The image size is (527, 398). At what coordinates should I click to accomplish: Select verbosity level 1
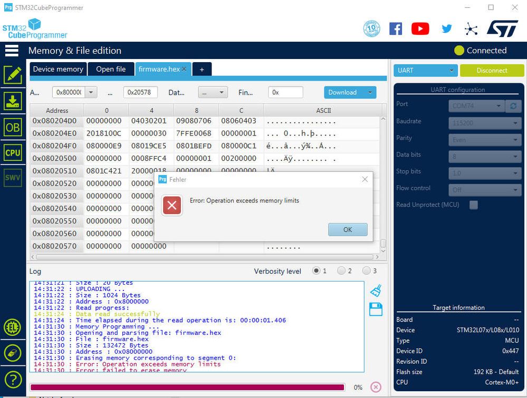pyautogui.click(x=316, y=271)
